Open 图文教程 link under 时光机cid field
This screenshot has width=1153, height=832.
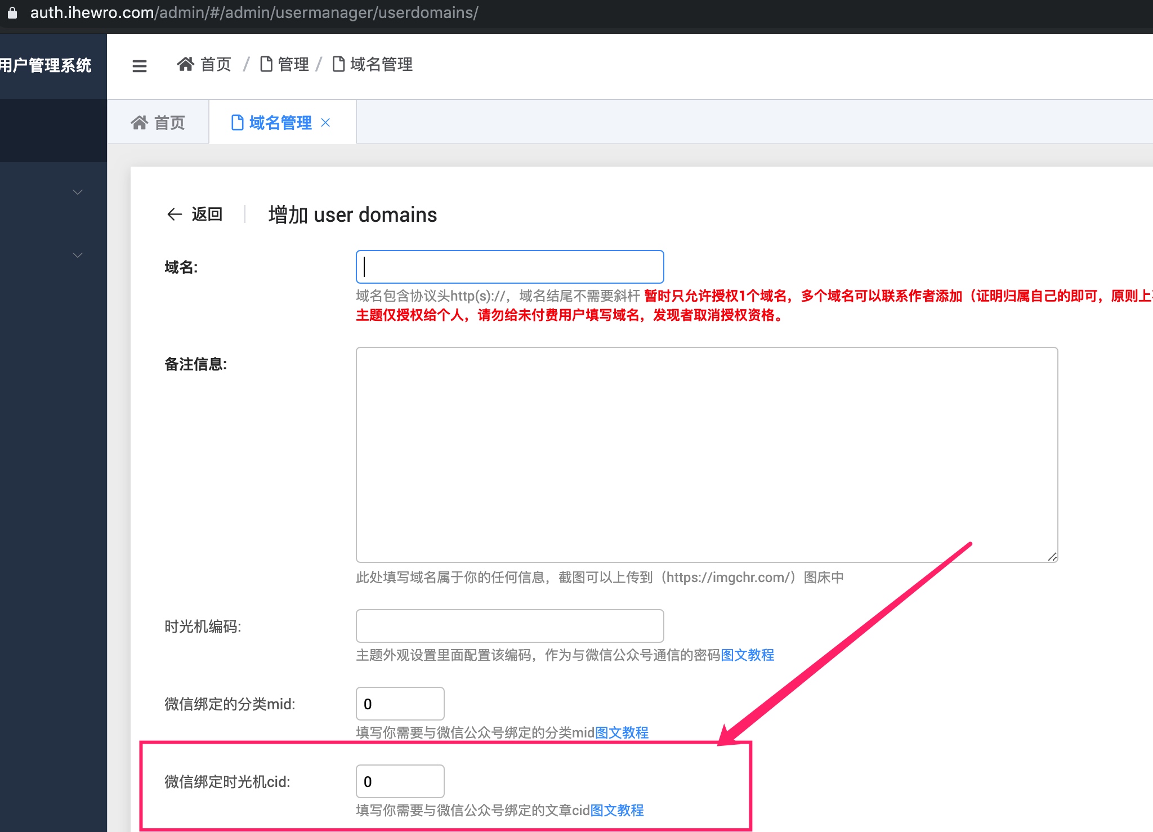click(617, 810)
